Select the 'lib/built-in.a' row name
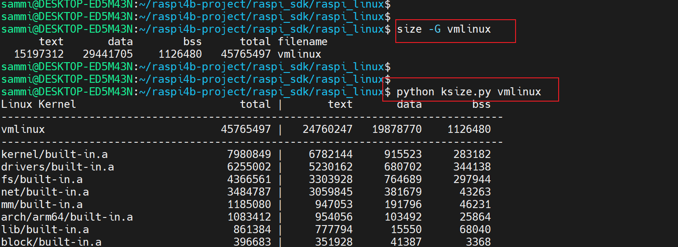 click(x=45, y=230)
